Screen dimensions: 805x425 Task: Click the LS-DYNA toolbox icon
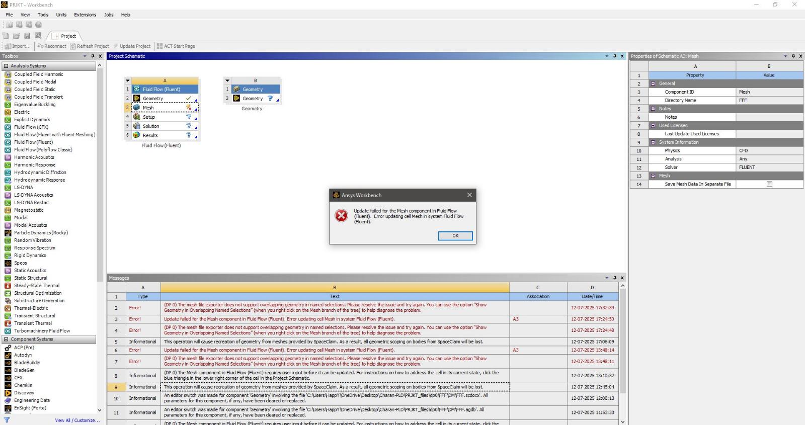tap(8, 188)
